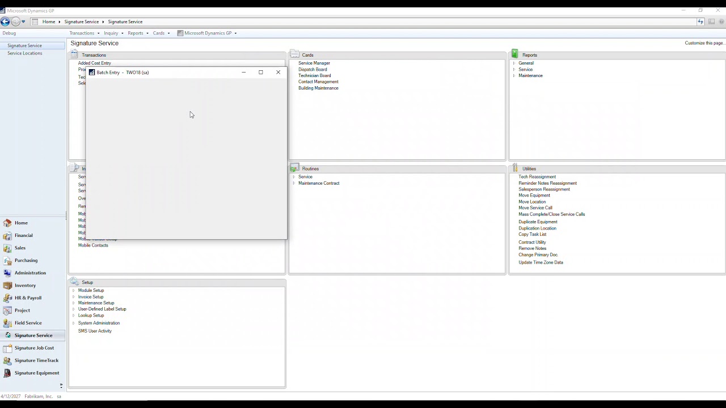Open the Transactions menu

click(x=85, y=33)
